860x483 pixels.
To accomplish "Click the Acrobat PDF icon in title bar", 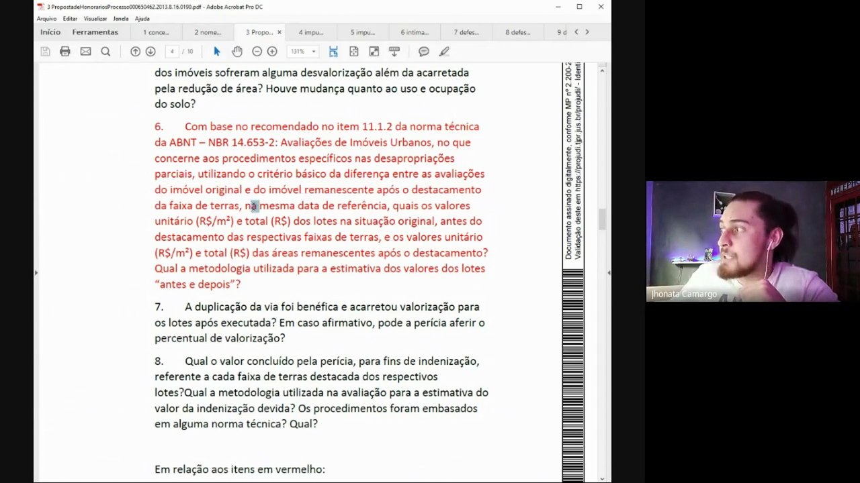I will (40, 7).
